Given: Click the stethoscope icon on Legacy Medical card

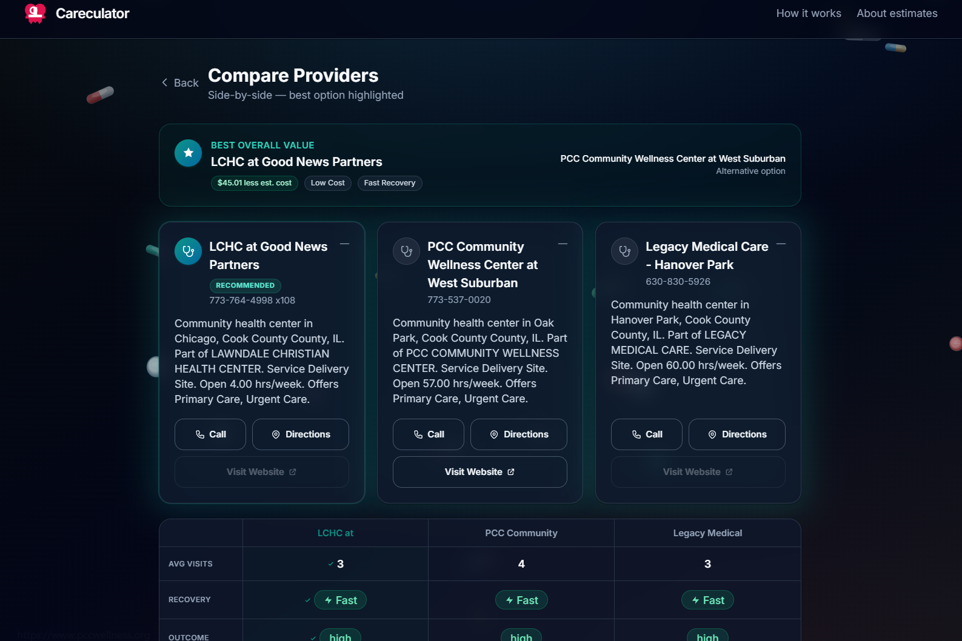Looking at the screenshot, I should tap(625, 251).
